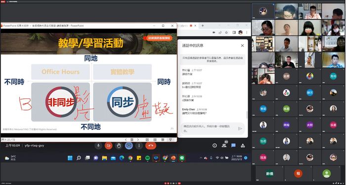Leave call with red hang-up button
346x185 pixels.
click(151, 146)
